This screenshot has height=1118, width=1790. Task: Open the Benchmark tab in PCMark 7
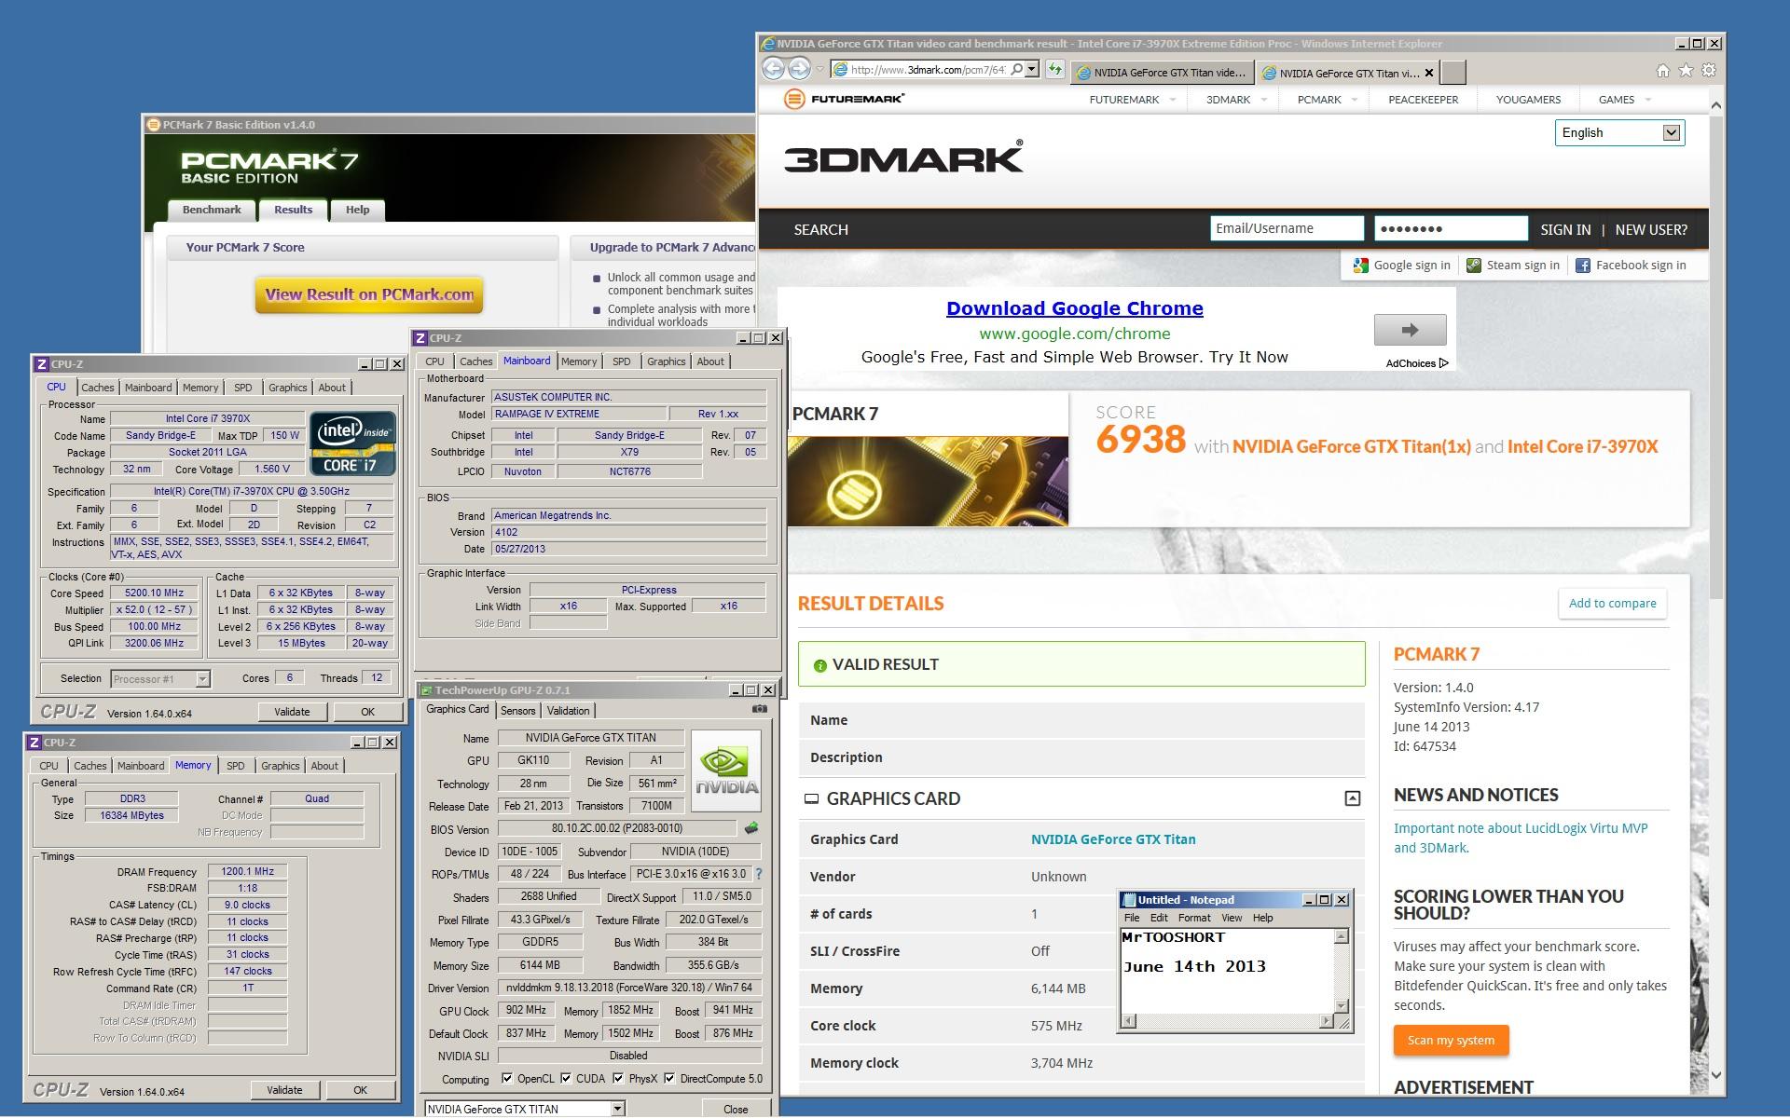(x=212, y=211)
